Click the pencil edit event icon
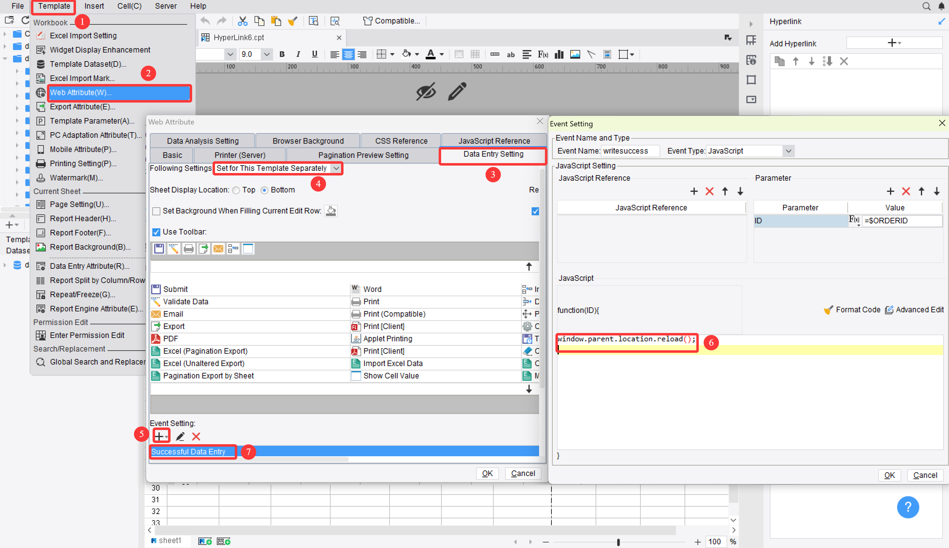Screen dimensions: 949x548 pos(180,436)
